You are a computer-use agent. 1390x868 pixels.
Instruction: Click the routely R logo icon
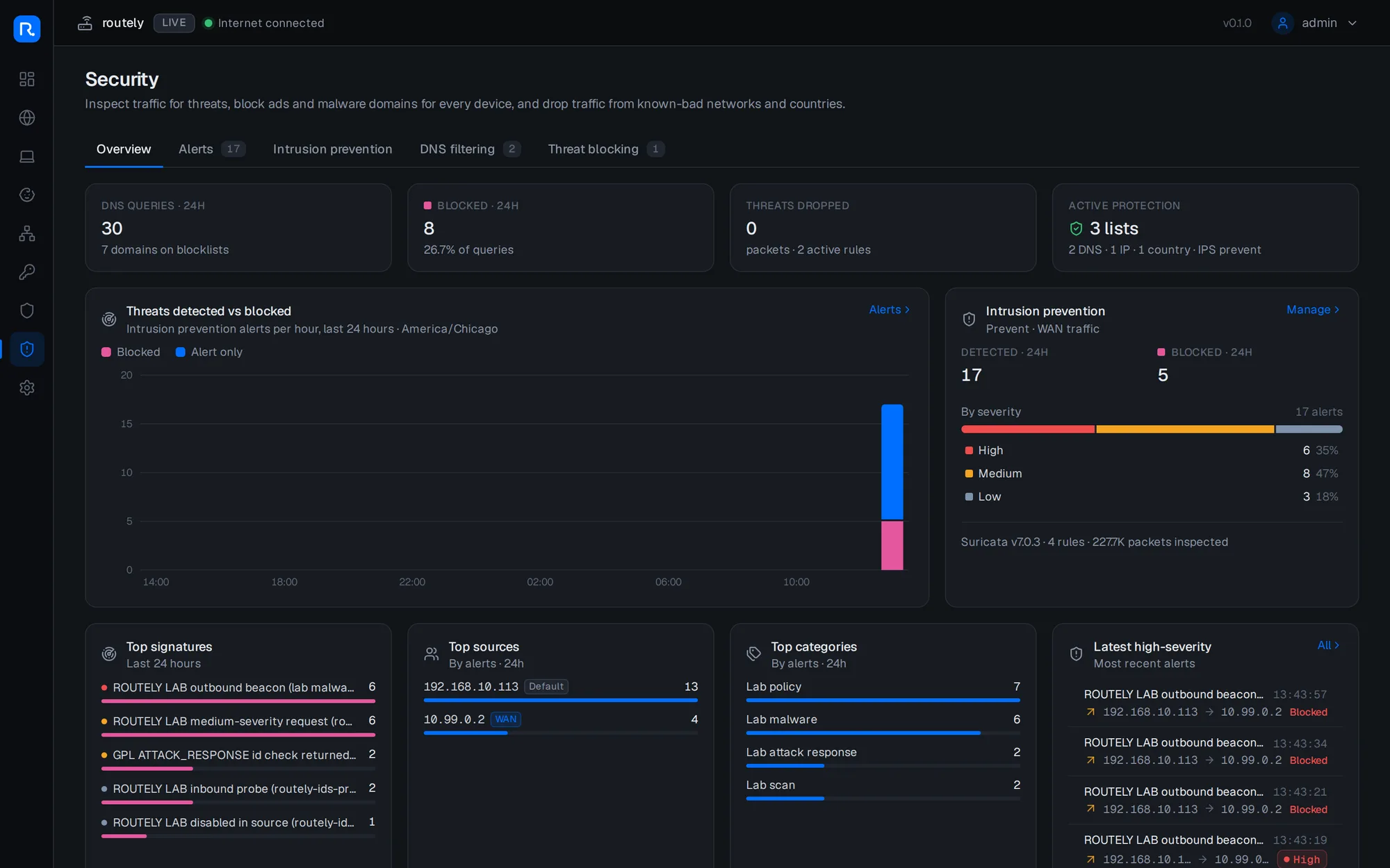(27, 29)
